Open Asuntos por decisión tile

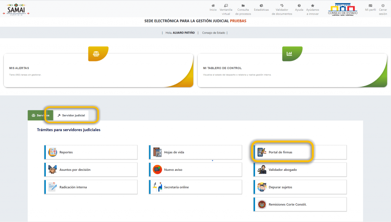pos(91,170)
